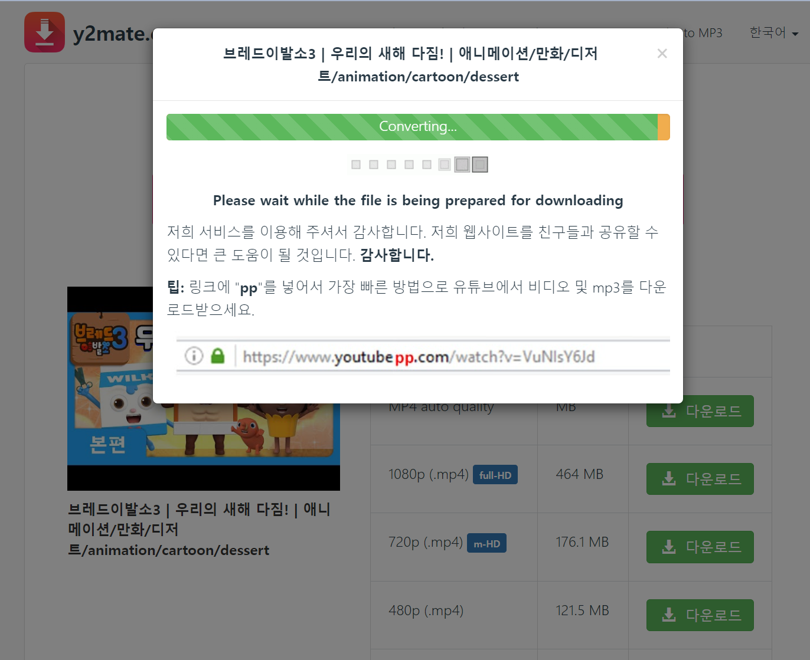Click the y2mate site name text
Viewport: 810px width, 660px height.
point(112,34)
